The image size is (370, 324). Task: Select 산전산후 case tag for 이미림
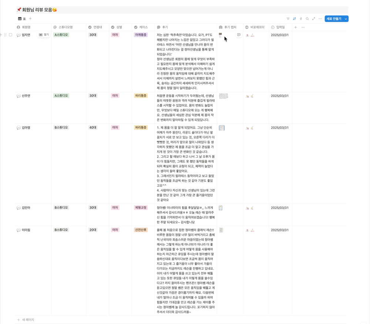pos(141,230)
